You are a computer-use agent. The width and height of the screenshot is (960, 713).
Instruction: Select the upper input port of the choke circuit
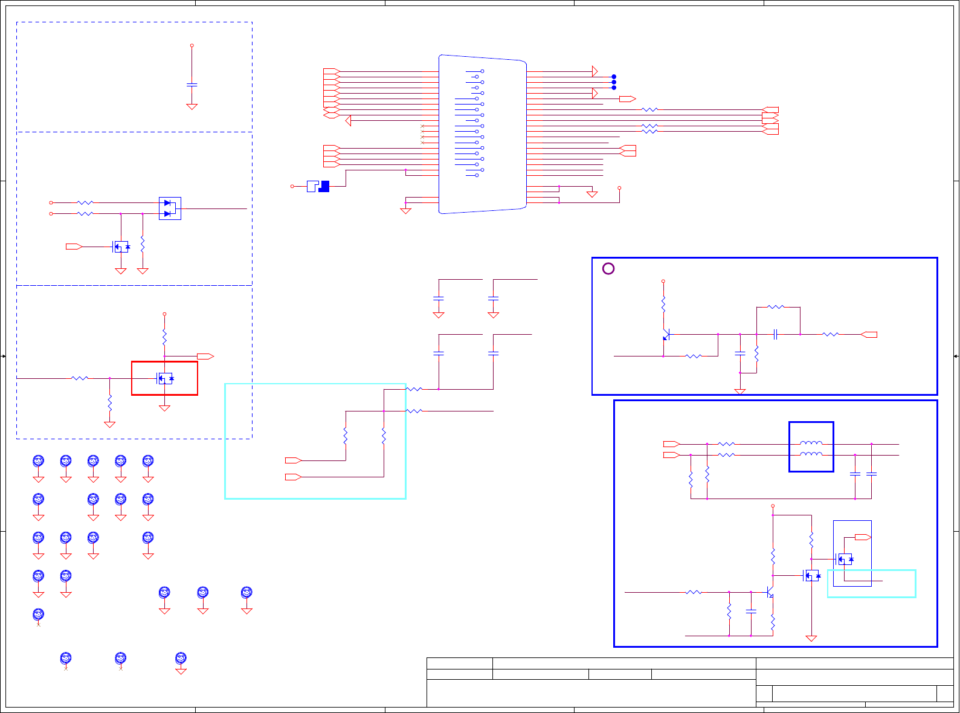(672, 444)
